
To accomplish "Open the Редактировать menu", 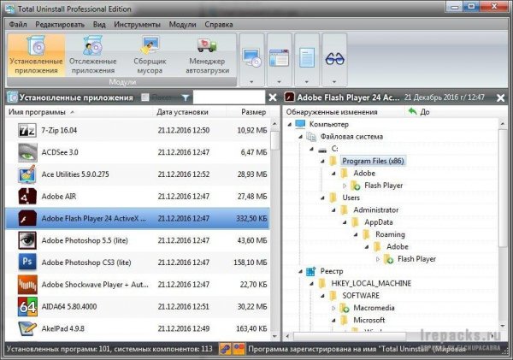I will coord(60,25).
